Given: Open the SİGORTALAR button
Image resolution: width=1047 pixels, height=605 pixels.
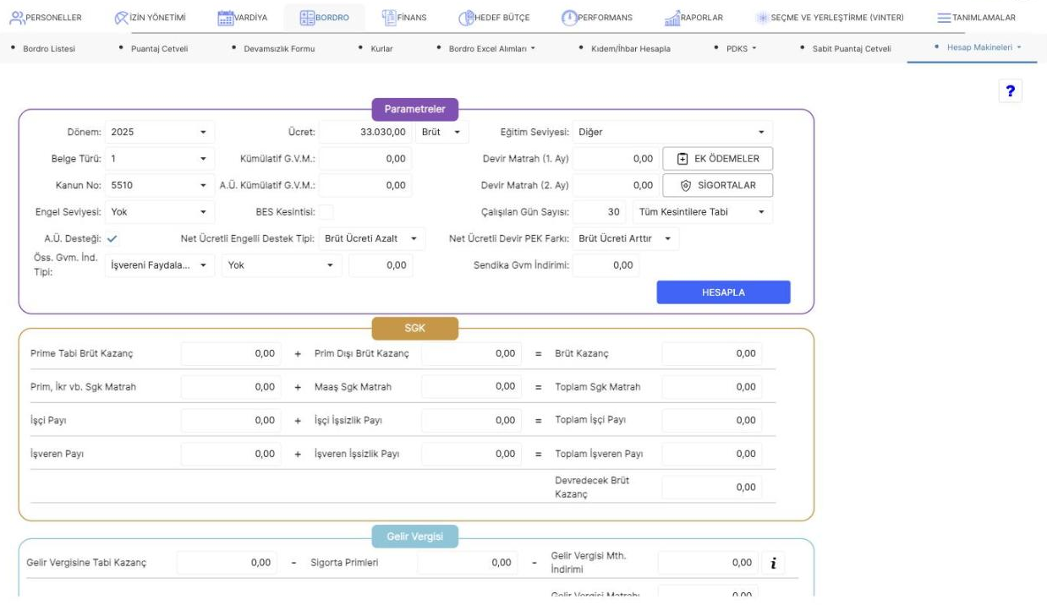Looking at the screenshot, I should point(717,185).
